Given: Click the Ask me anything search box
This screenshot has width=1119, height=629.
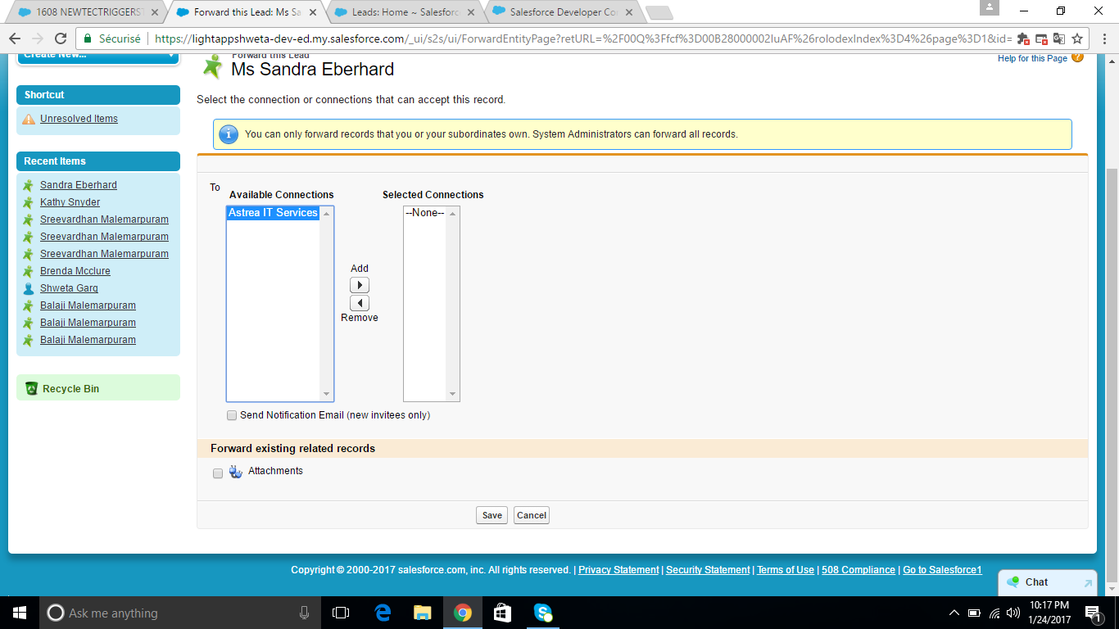Looking at the screenshot, I should [180, 613].
